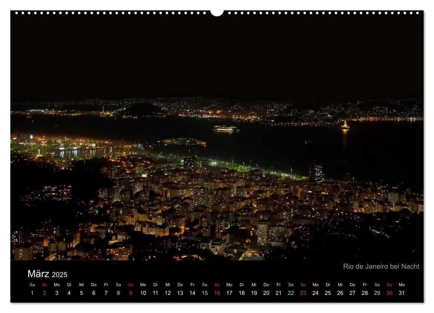Select Monday 31 at the row end
Screen dimensions: 434x313
[402, 293]
